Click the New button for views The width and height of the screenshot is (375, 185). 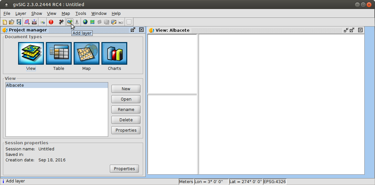click(x=126, y=89)
